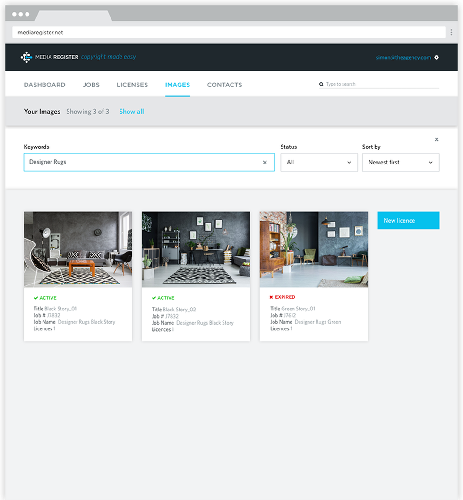Image resolution: width=463 pixels, height=500 pixels.
Task: Go to the Jobs tab
Action: (91, 85)
